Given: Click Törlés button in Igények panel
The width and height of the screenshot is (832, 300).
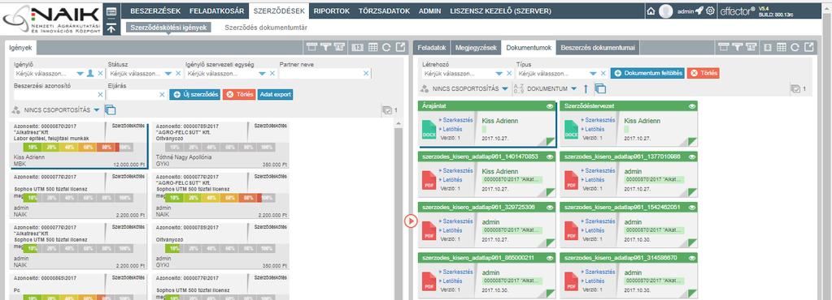Looking at the screenshot, I should point(239,95).
